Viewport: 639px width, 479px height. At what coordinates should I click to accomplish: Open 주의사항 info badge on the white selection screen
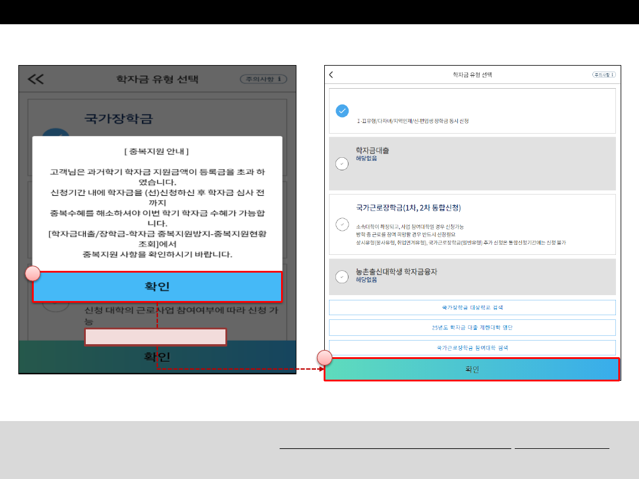pos(604,75)
